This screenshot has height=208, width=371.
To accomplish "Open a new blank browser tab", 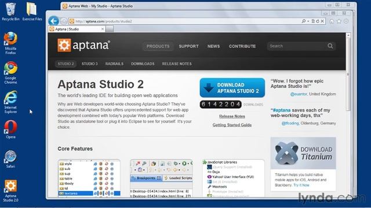I will coord(110,29).
